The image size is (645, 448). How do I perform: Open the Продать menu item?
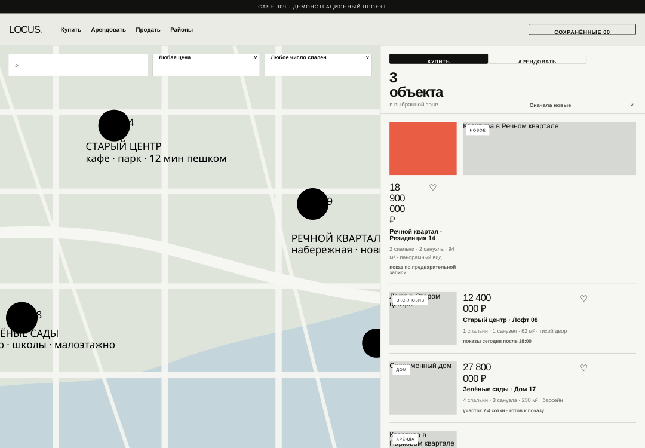pos(148,30)
